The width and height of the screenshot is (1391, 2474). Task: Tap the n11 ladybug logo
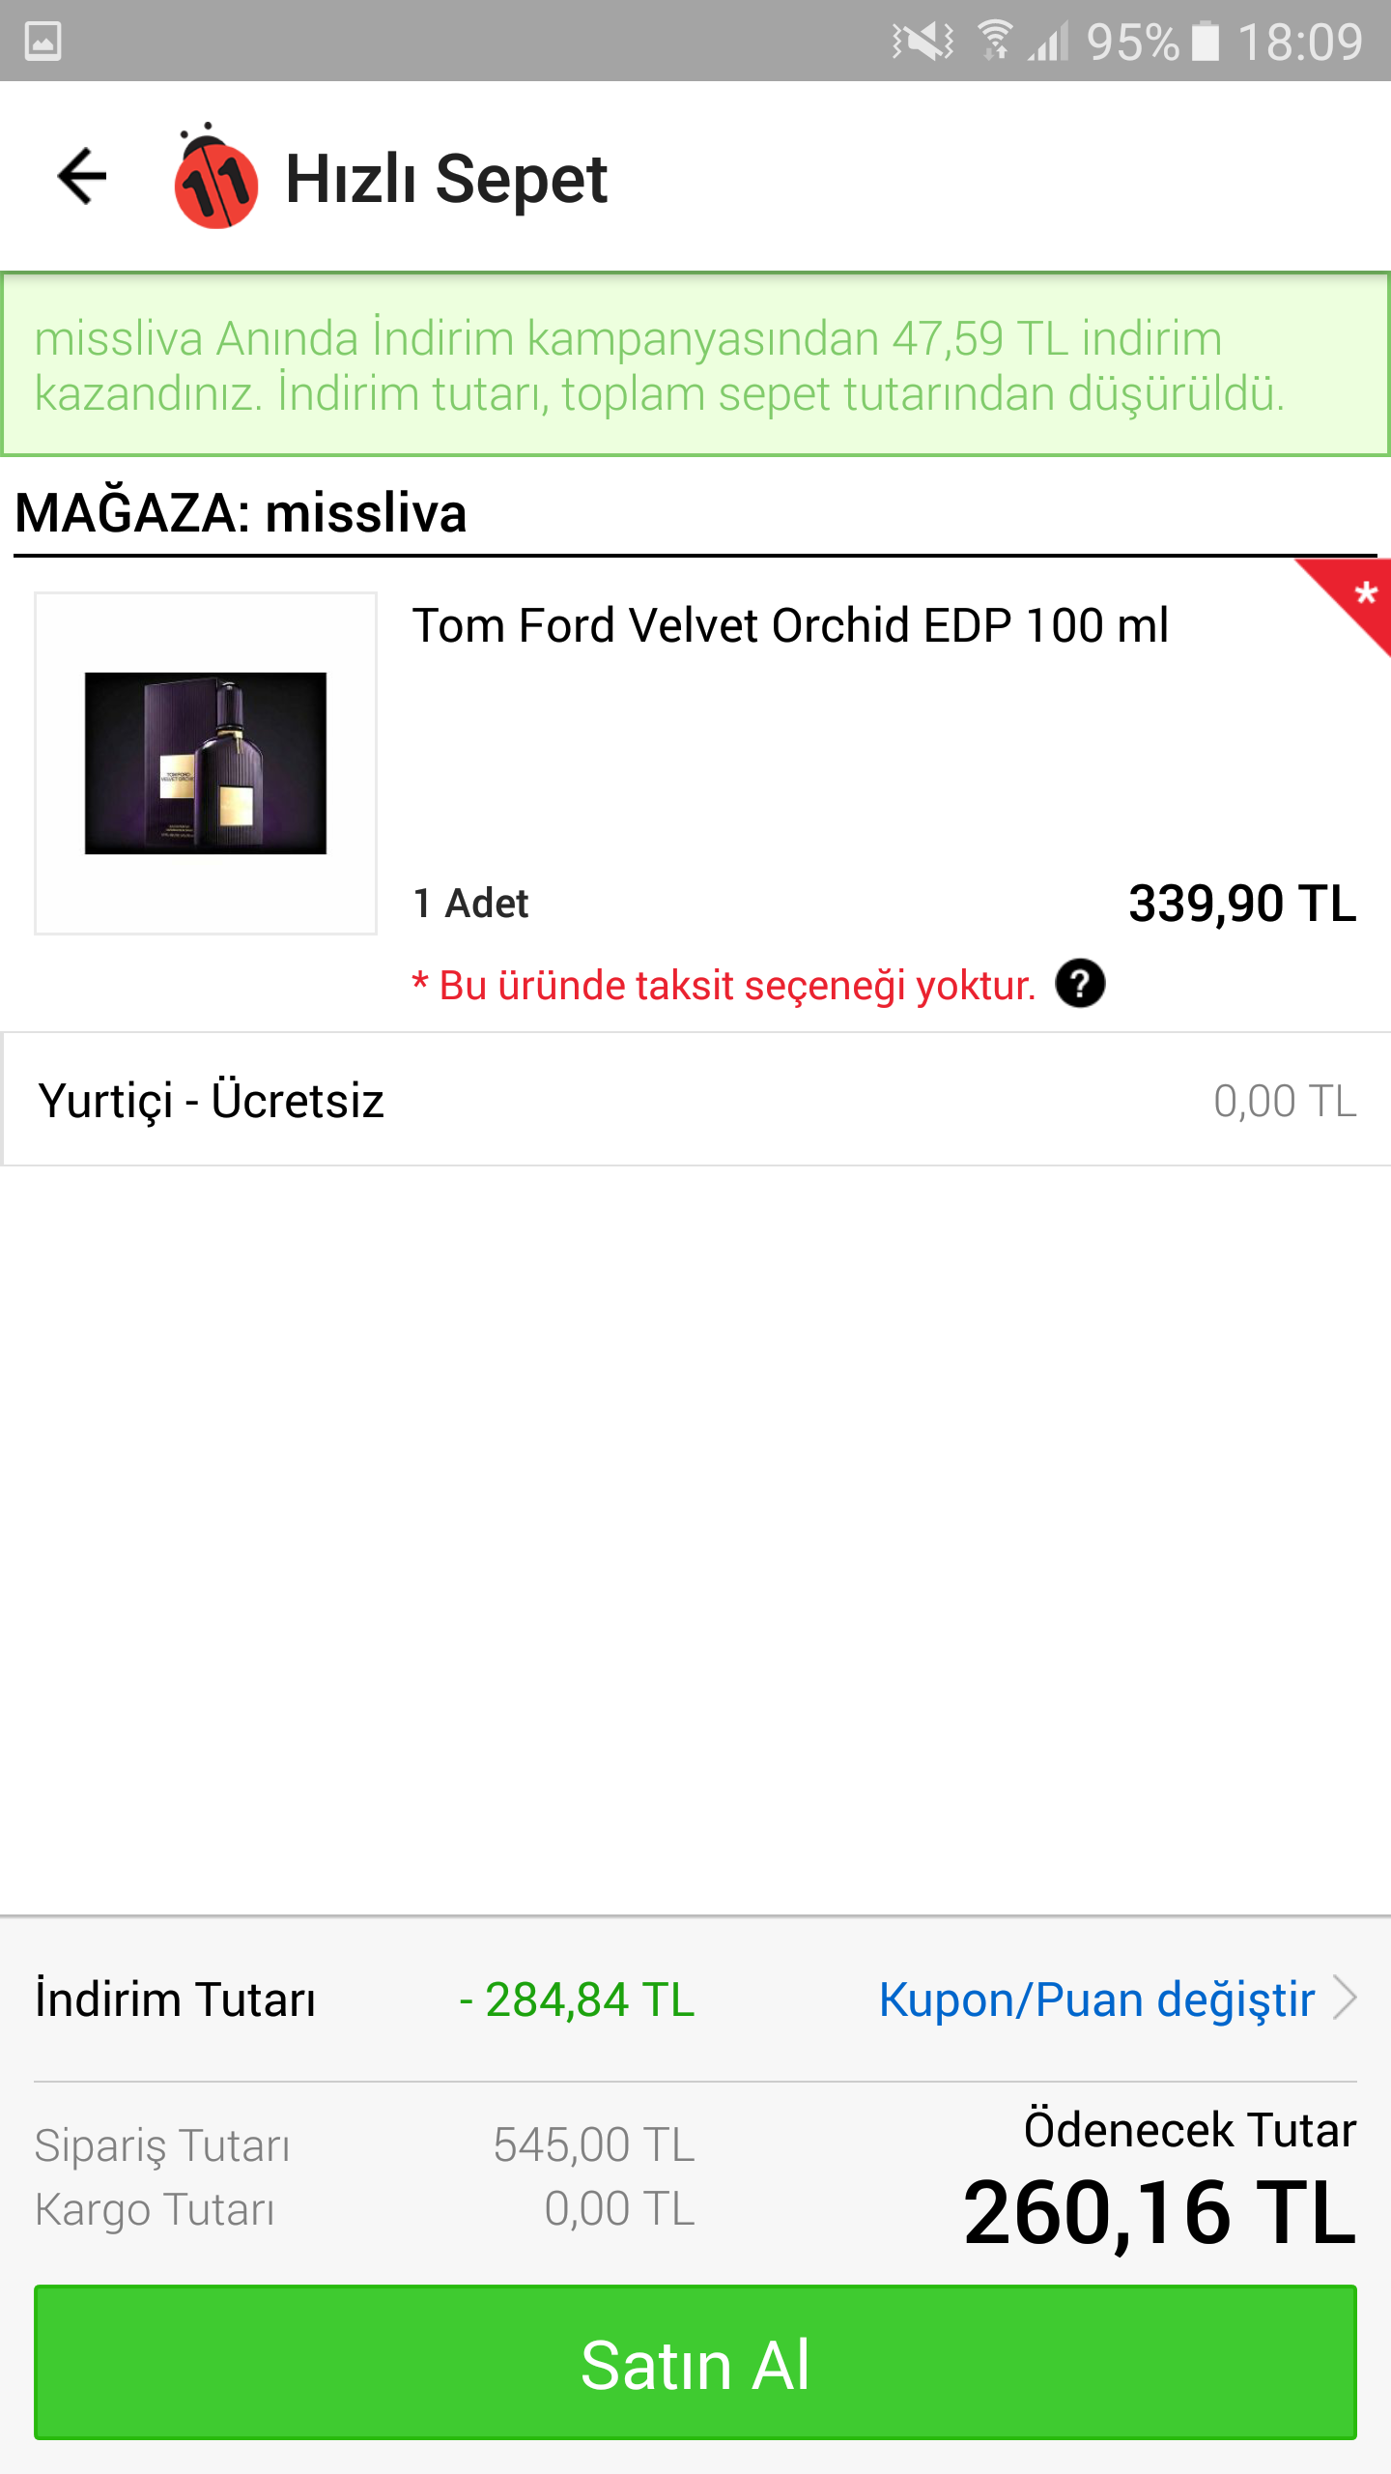coord(214,177)
